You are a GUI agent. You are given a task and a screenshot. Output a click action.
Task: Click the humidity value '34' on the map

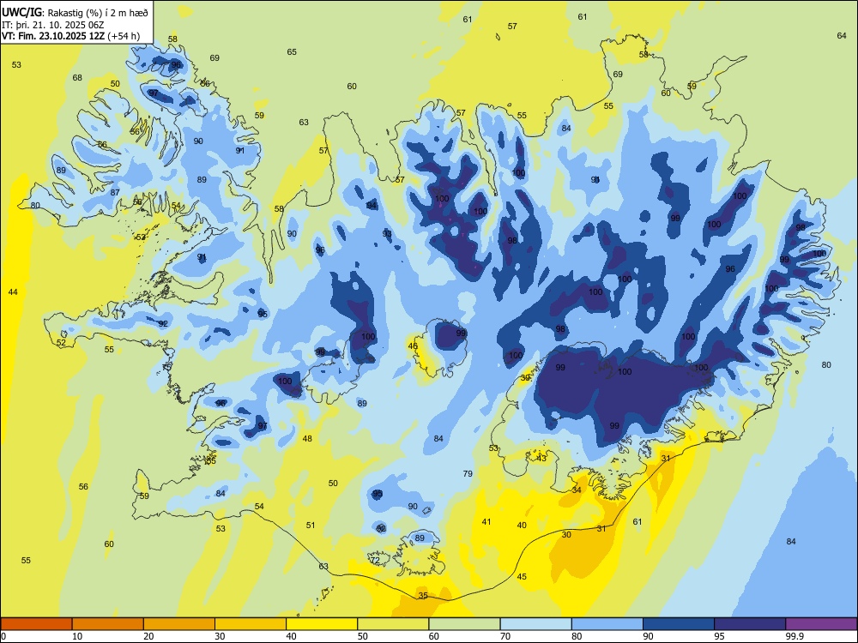click(577, 490)
